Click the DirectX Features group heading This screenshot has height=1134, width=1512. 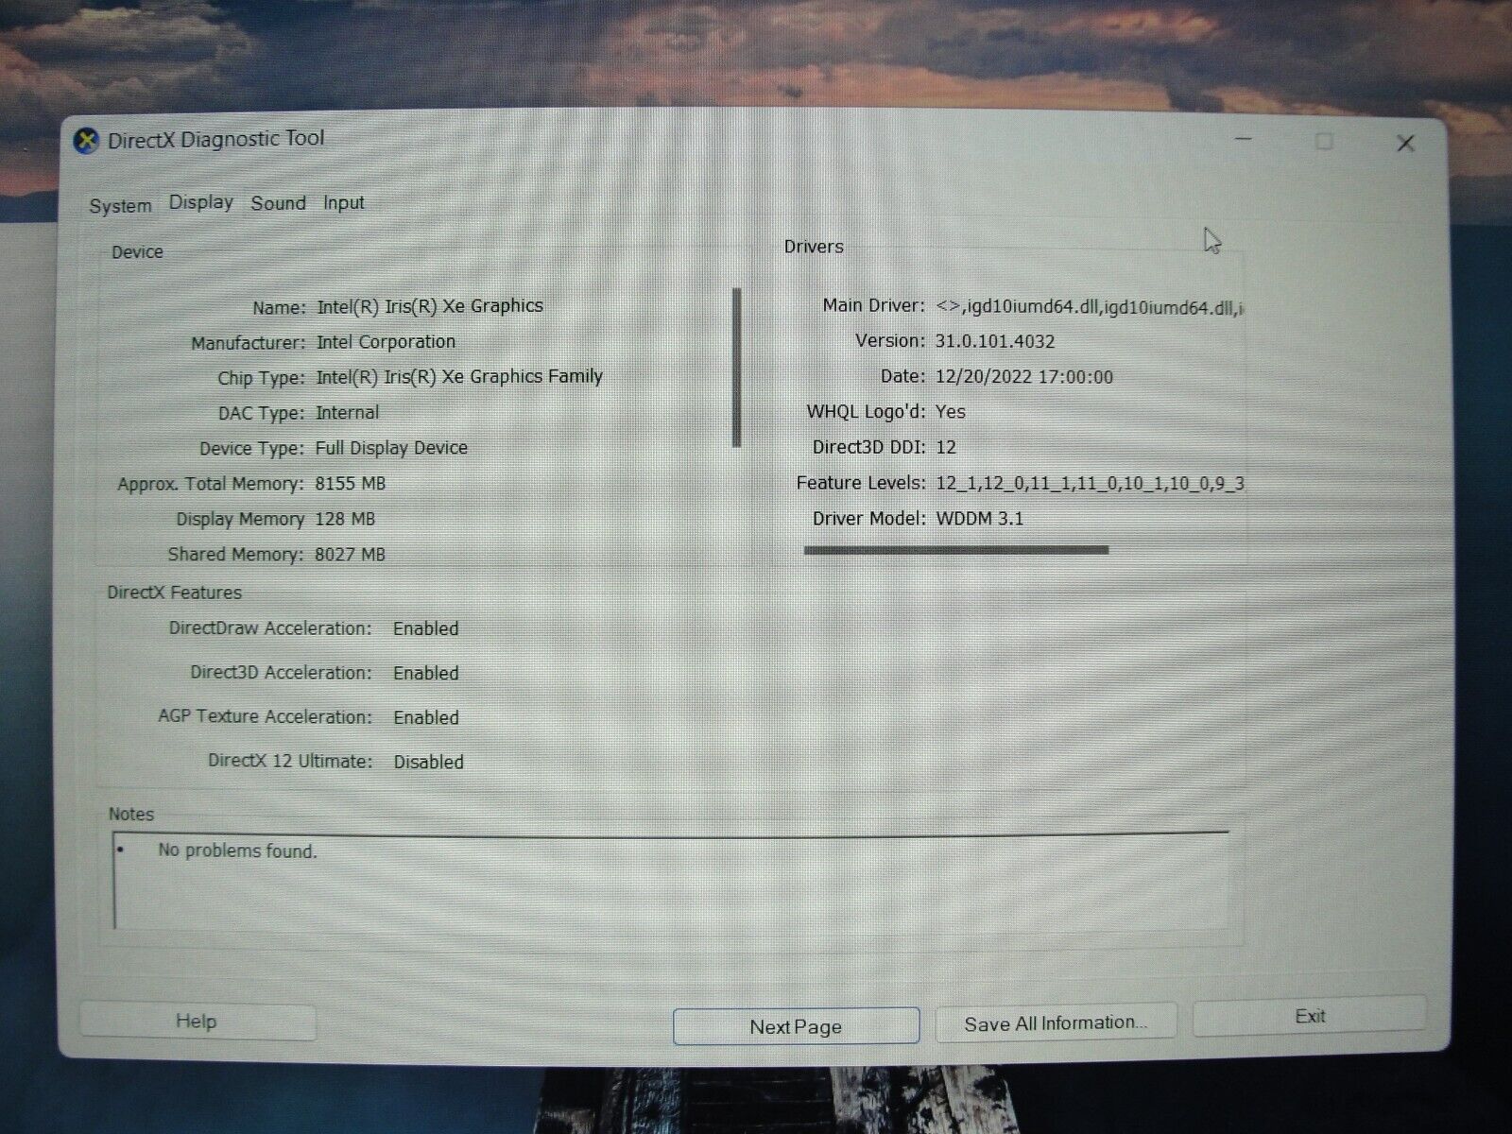(x=175, y=593)
